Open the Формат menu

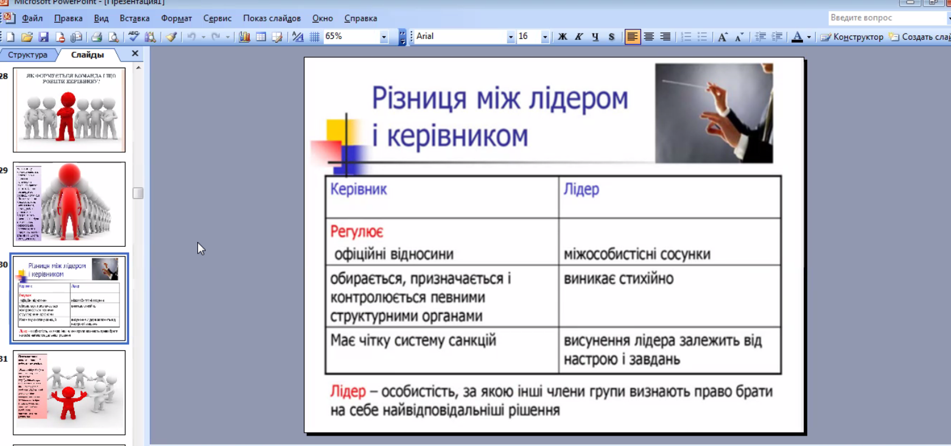(x=177, y=18)
